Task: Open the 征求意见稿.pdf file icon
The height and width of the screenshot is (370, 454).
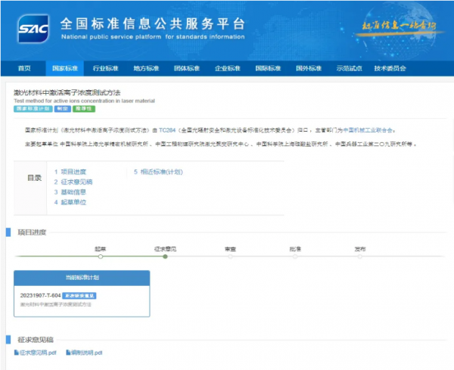Action: (x=17, y=353)
